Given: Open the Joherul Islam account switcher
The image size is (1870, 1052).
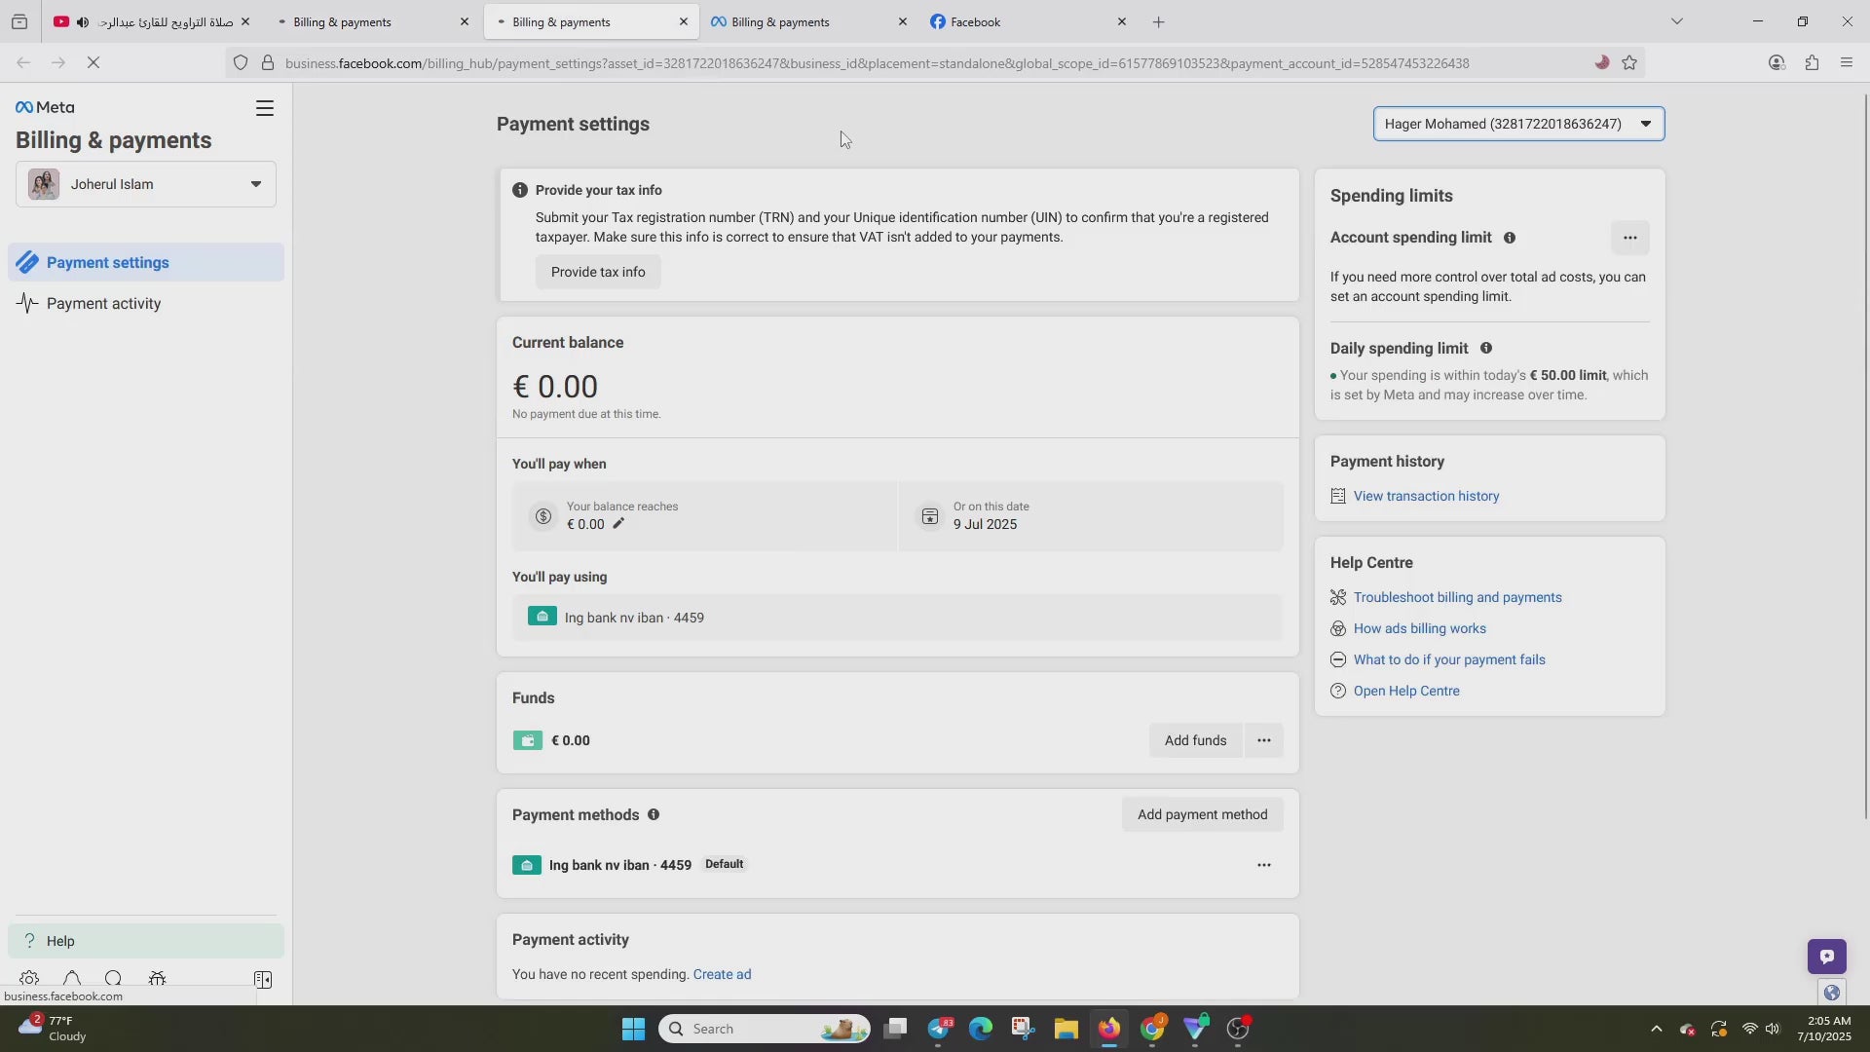Looking at the screenshot, I should pyautogui.click(x=146, y=184).
